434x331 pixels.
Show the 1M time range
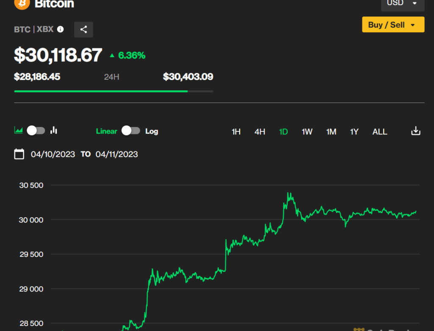click(331, 132)
